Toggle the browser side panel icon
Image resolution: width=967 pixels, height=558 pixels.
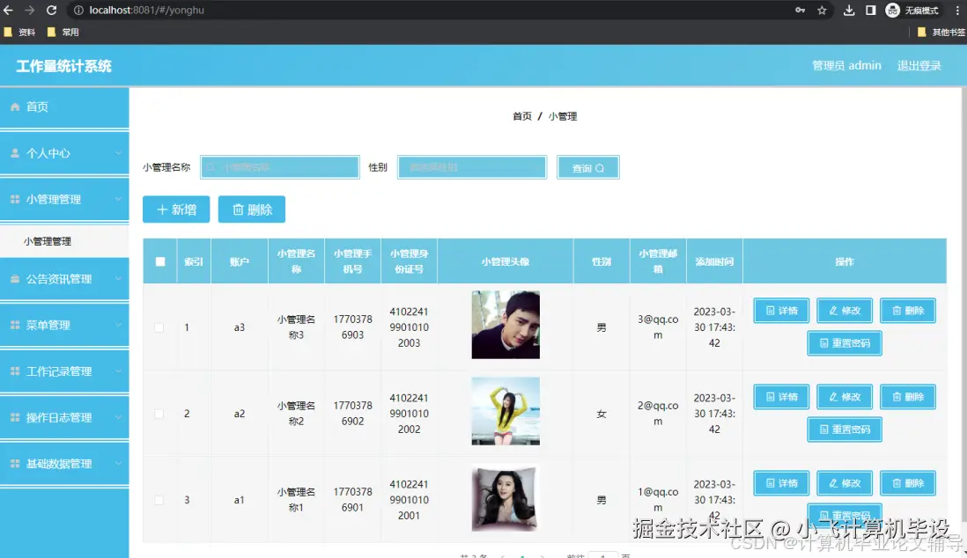[x=871, y=10]
